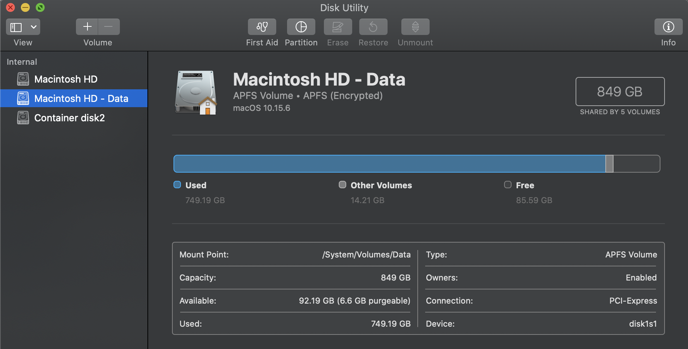Click the First Aid toolbar label
The height and width of the screenshot is (349, 688).
[262, 42]
